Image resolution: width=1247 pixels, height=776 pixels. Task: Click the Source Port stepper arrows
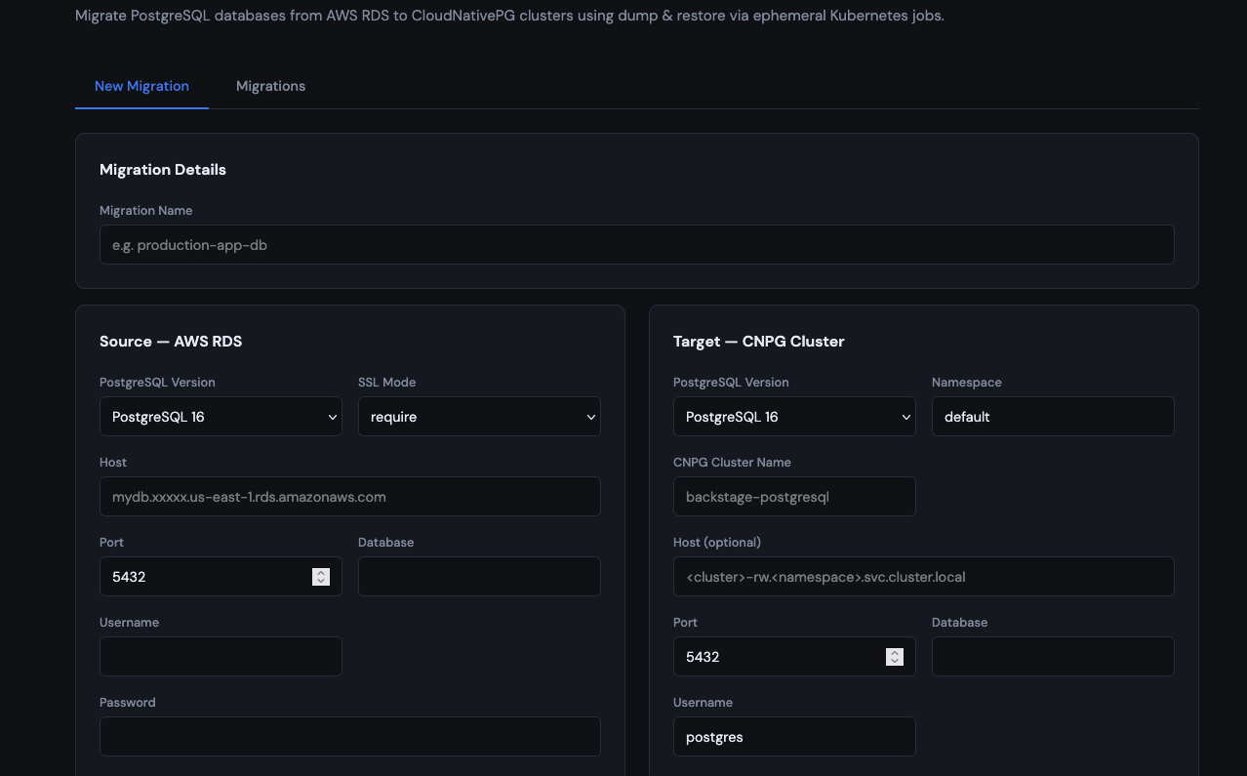[x=321, y=577]
